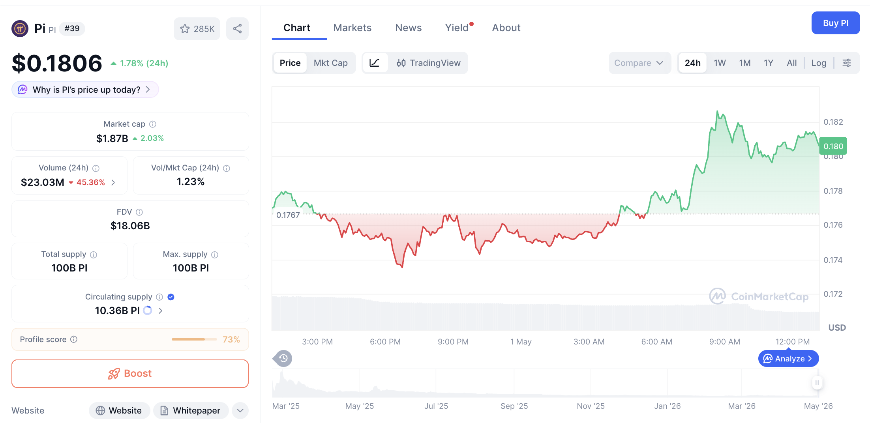
Task: Select the 24h time range
Action: 693,63
